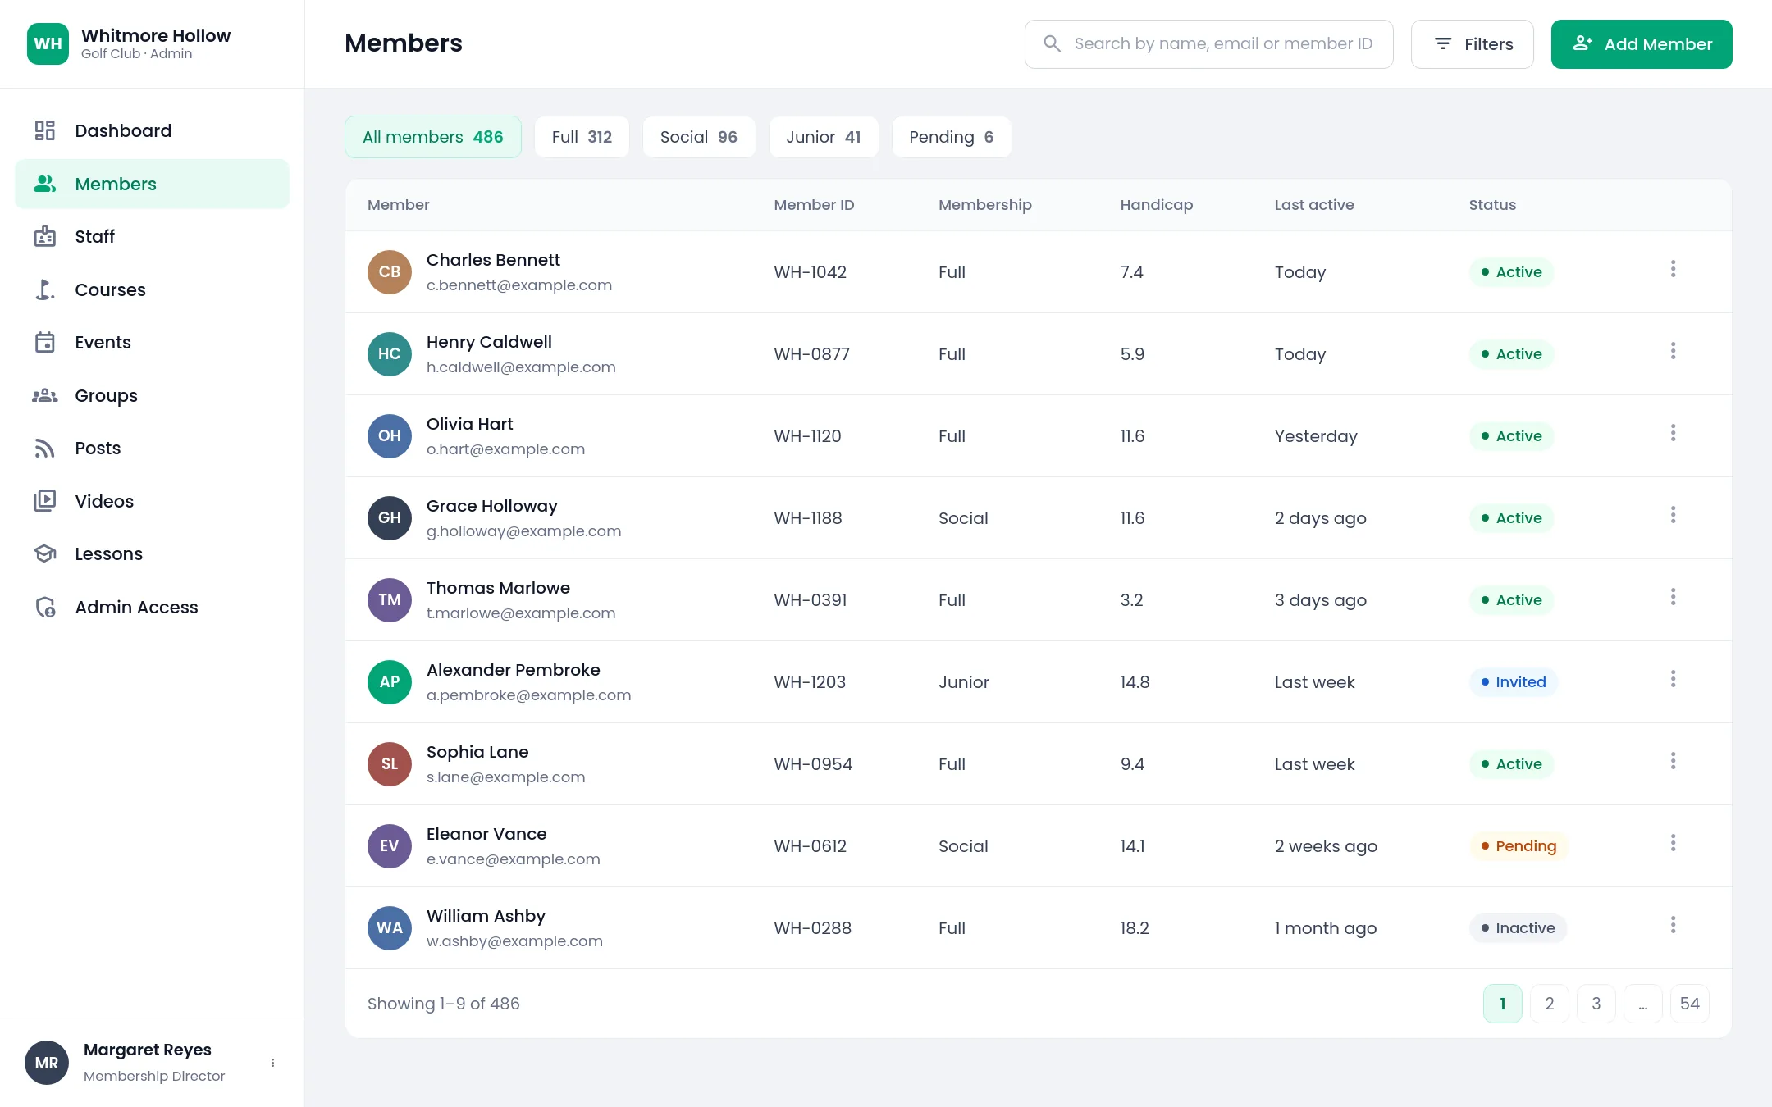Click Thomas Marlowe's handicap 3.2
Screen dimensions: 1772x1107
(x=1131, y=600)
